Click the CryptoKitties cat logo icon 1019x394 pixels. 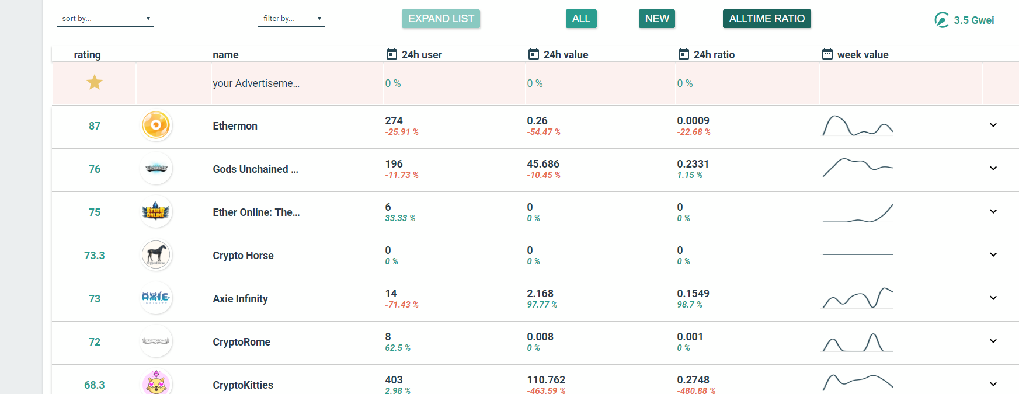pyautogui.click(x=156, y=382)
